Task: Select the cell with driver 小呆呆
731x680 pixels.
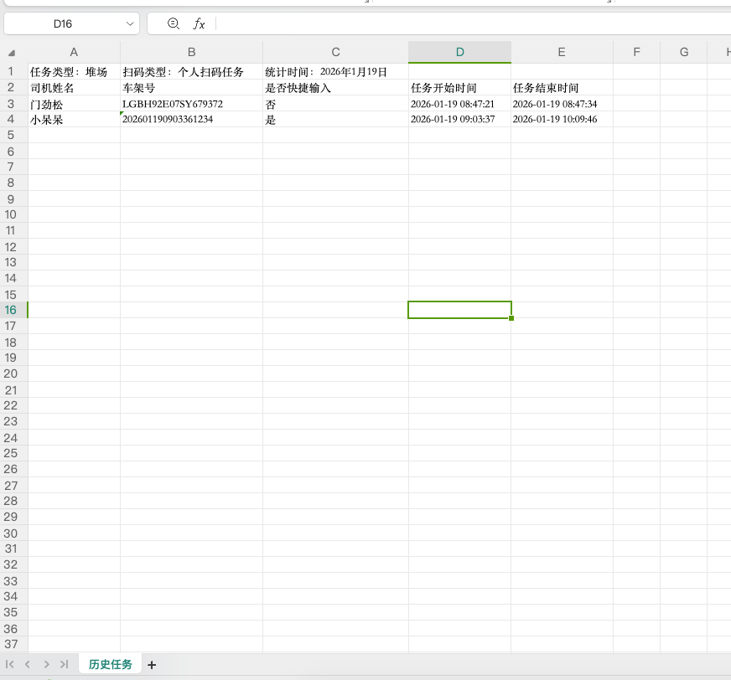Action: click(x=74, y=119)
